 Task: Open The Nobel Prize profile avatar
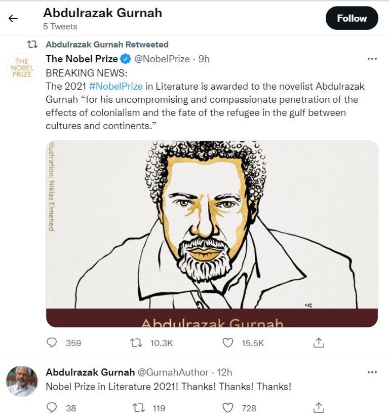pos(22,67)
